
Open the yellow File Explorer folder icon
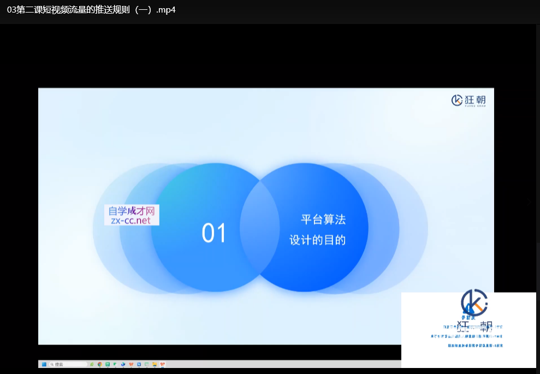[x=155, y=364]
